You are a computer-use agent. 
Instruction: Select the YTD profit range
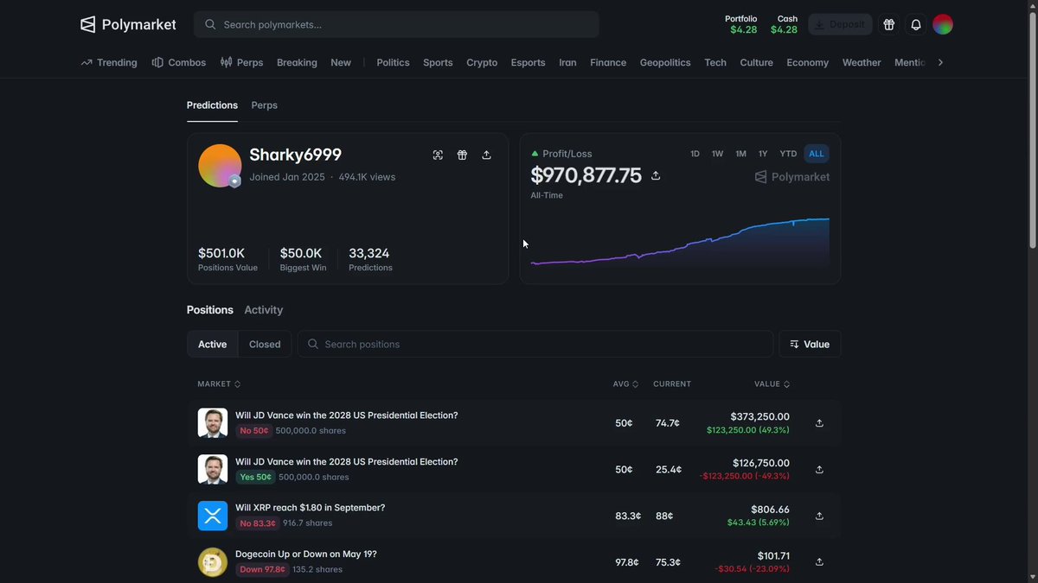point(788,154)
